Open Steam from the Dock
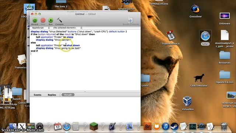236x133 pixels. coord(174,126)
